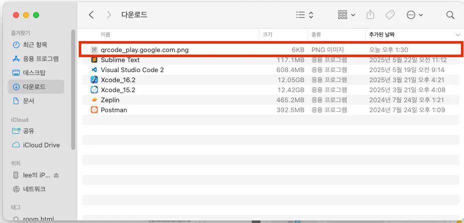Click the 즐겨찾기 sidebar section header
The width and height of the screenshot is (464, 223).
coord(21,33)
